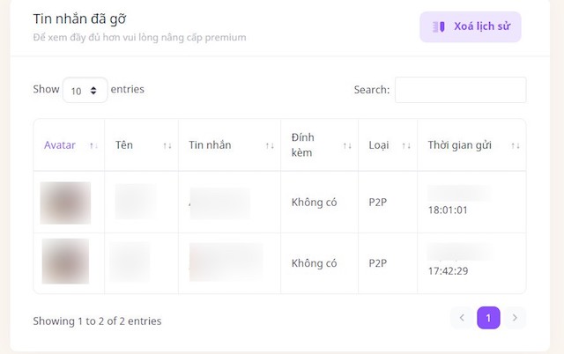Click the Tin nhắn column header label
Viewport: 564px width, 354px height.
[210, 145]
